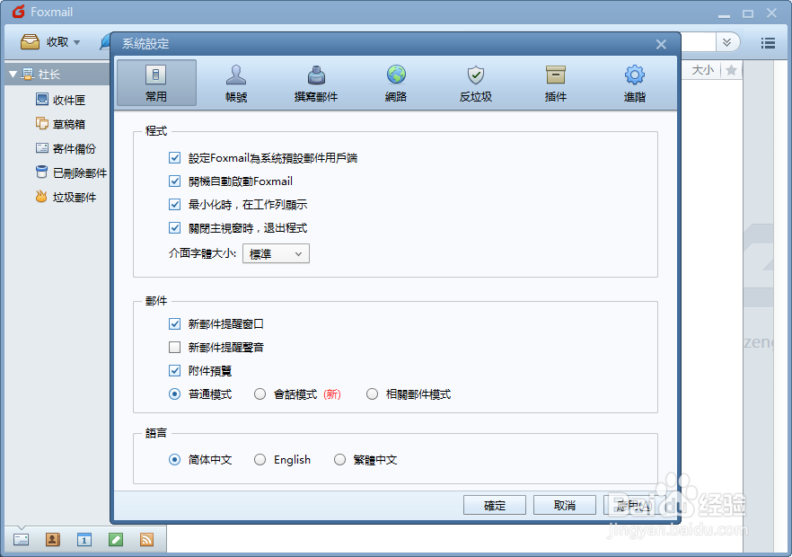
Task: Open the 反垃圾 settings section
Action: click(475, 82)
